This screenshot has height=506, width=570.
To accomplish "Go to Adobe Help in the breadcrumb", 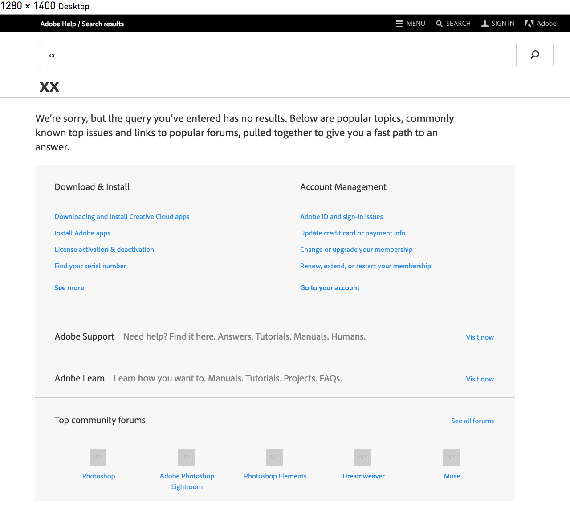I will pos(58,24).
